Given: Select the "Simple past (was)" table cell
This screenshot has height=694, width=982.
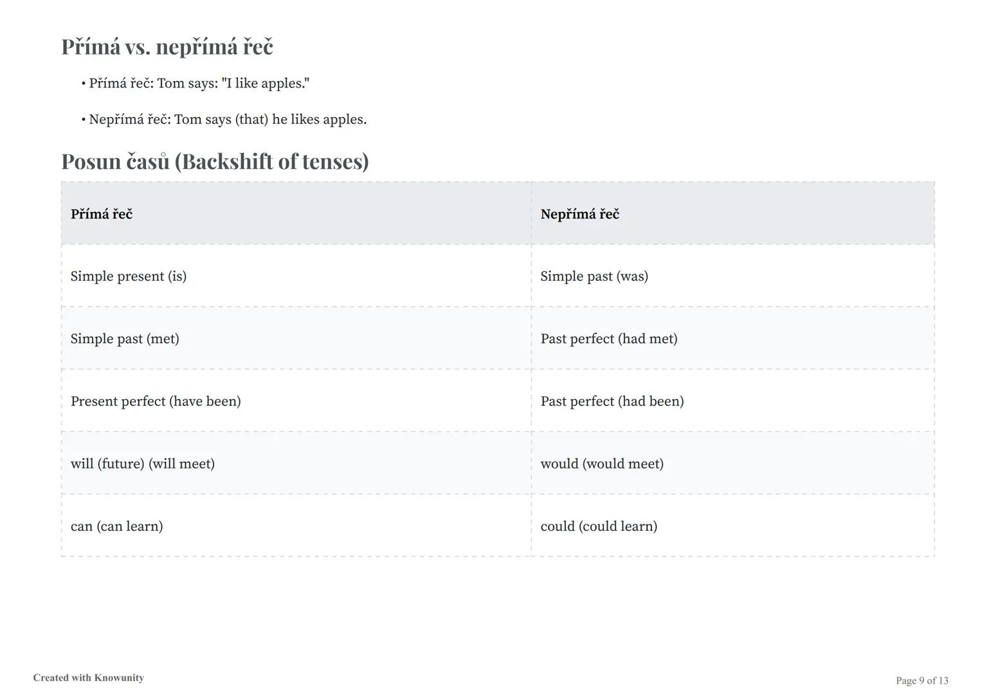Looking at the screenshot, I should (x=594, y=276).
